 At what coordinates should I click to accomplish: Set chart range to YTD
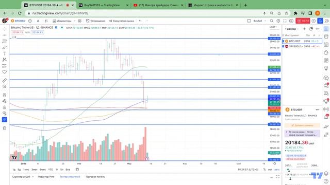51,170
